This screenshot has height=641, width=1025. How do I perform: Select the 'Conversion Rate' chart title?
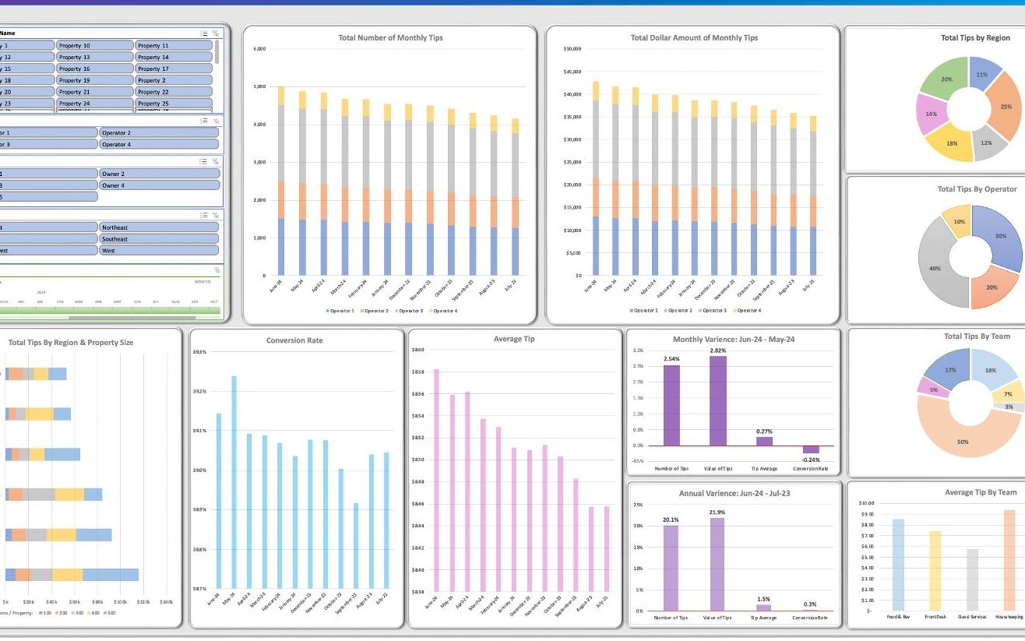pos(294,340)
